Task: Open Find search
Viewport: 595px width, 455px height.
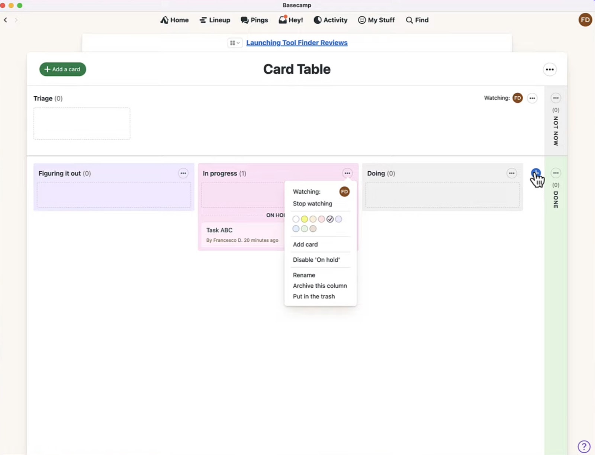Action: [x=417, y=20]
